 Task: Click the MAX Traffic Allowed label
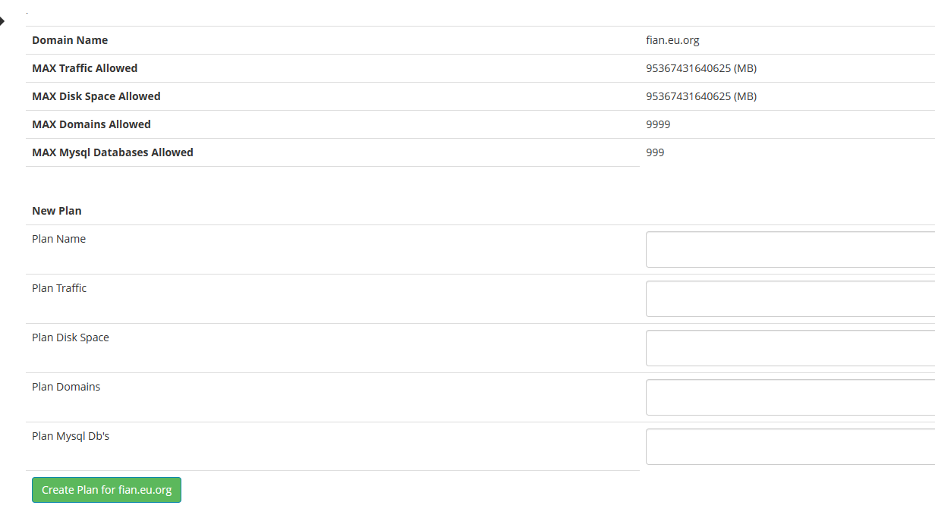pyautogui.click(x=84, y=68)
